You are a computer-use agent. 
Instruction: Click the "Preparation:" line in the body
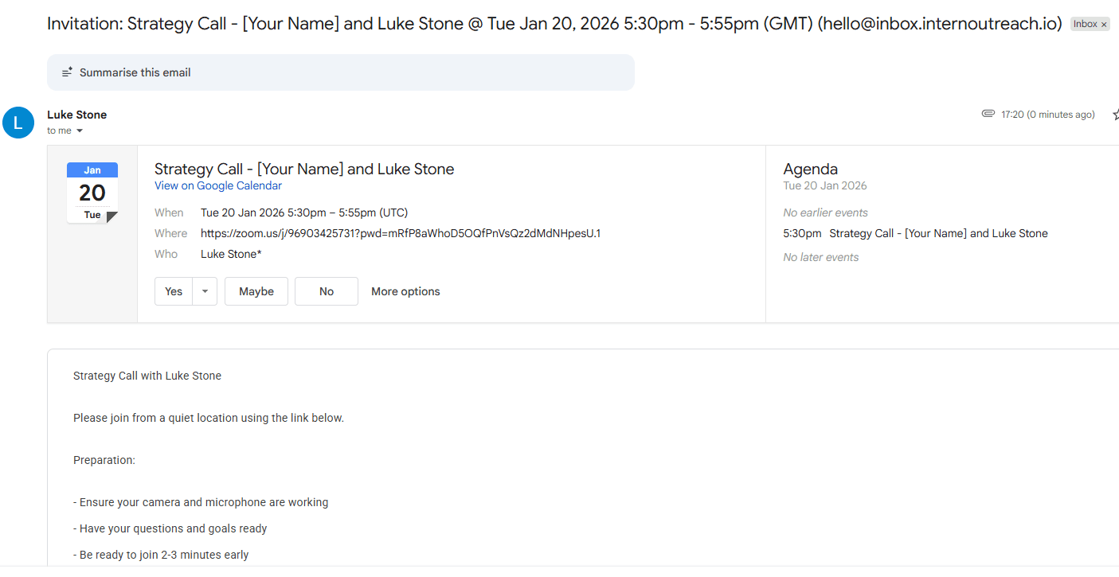click(104, 460)
